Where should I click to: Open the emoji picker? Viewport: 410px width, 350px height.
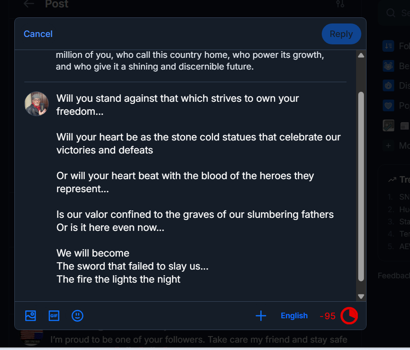pos(77,316)
